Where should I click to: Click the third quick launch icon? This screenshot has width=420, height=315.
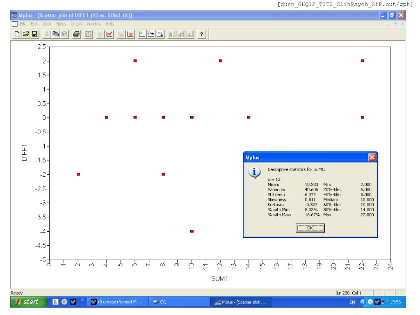[73, 302]
